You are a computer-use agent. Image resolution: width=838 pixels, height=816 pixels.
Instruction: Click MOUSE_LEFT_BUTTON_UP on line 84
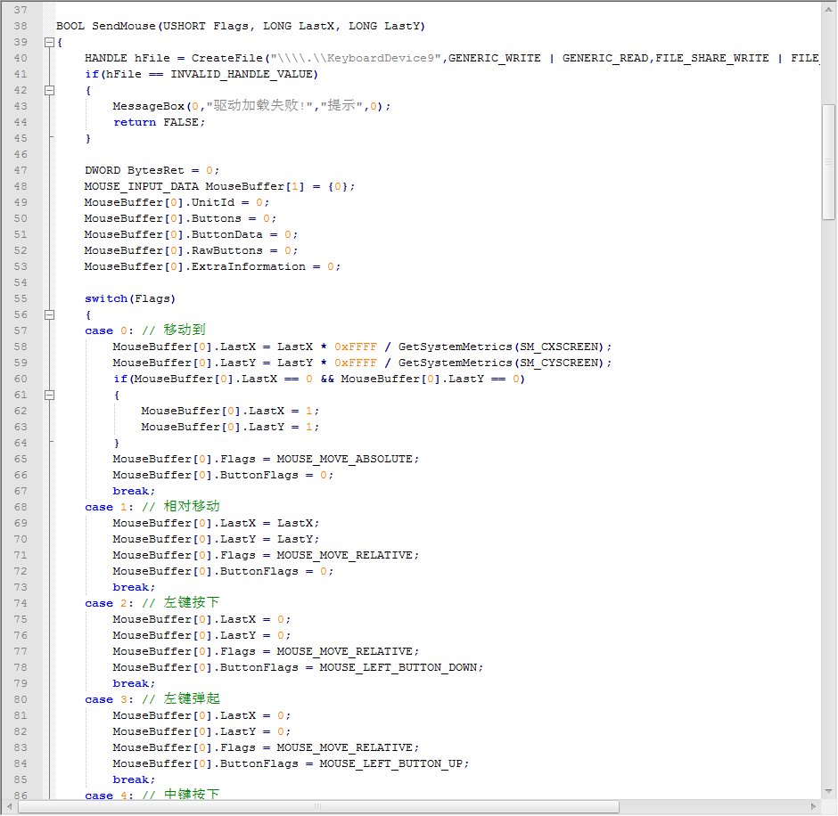point(393,764)
